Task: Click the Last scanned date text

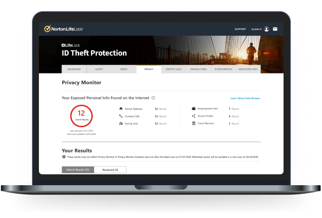Action: [x=82, y=131]
